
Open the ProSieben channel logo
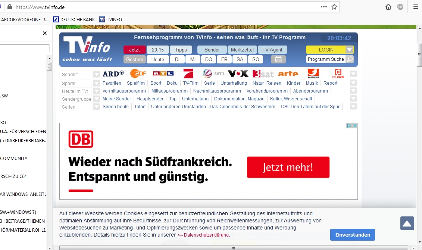(188, 74)
